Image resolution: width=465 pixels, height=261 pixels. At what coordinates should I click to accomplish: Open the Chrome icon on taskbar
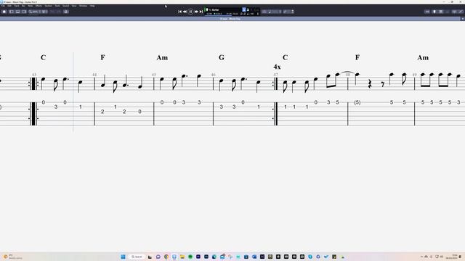166,257
